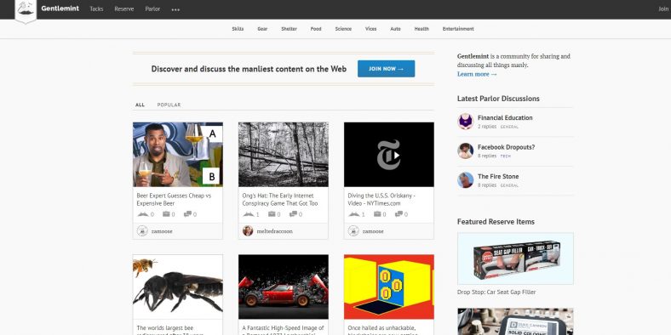Viewport: 671px width, 335px height.
Task: Click The Fire Stone discussion avatar
Action: coord(466,180)
